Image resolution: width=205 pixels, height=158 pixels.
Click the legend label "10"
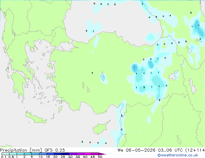point(40,157)
